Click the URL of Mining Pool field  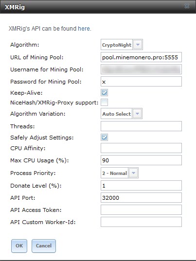[x=141, y=57]
